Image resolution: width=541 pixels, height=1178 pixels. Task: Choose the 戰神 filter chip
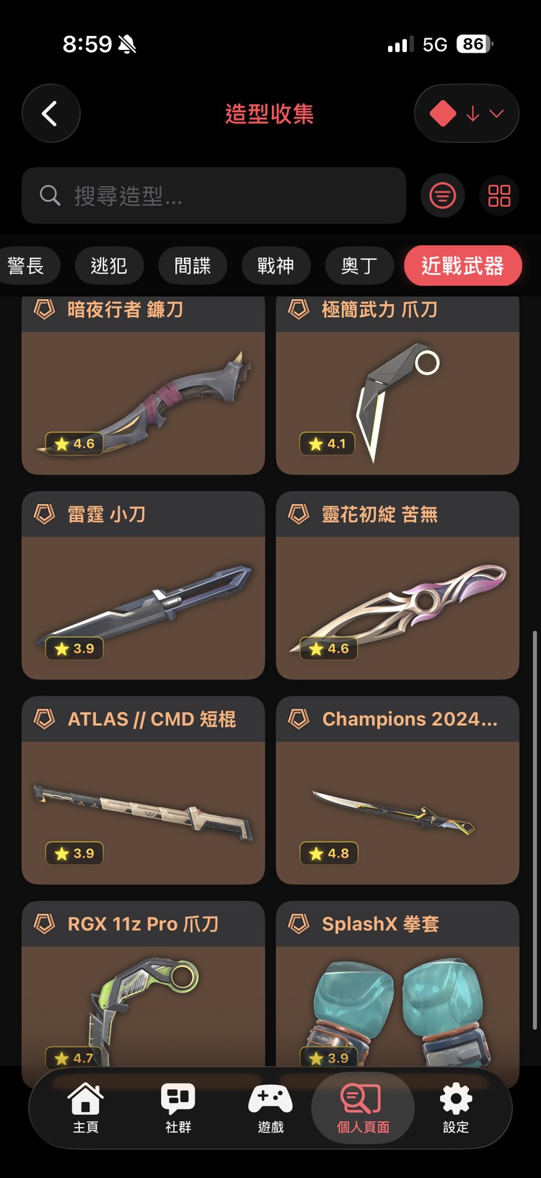[276, 266]
